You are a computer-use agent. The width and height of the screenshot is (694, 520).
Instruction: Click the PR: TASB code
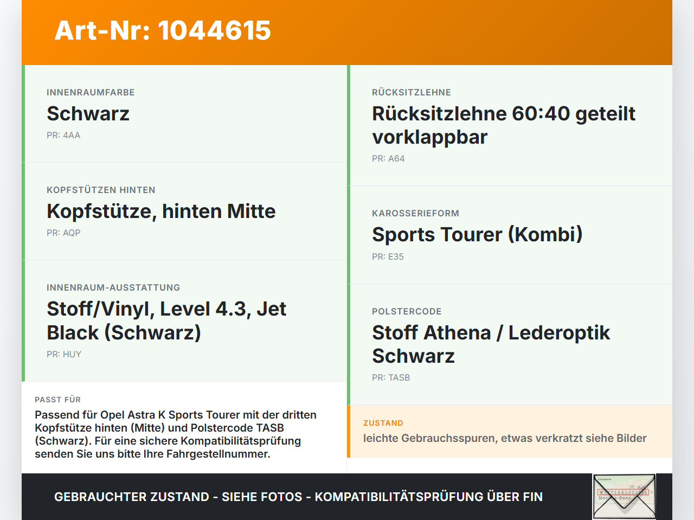click(x=391, y=378)
